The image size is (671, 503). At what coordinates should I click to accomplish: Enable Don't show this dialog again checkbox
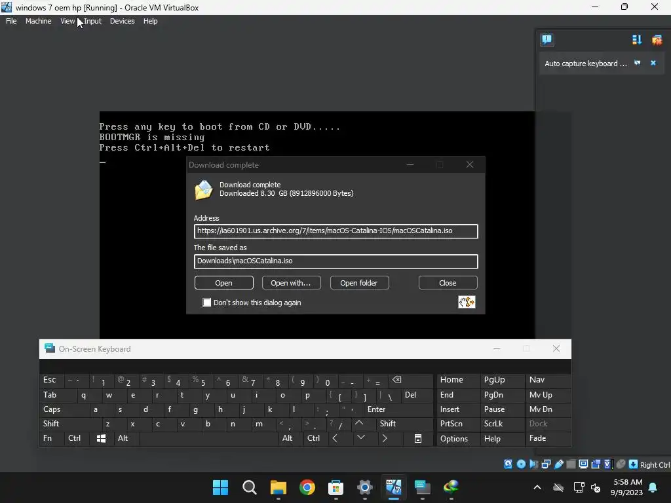coord(206,303)
